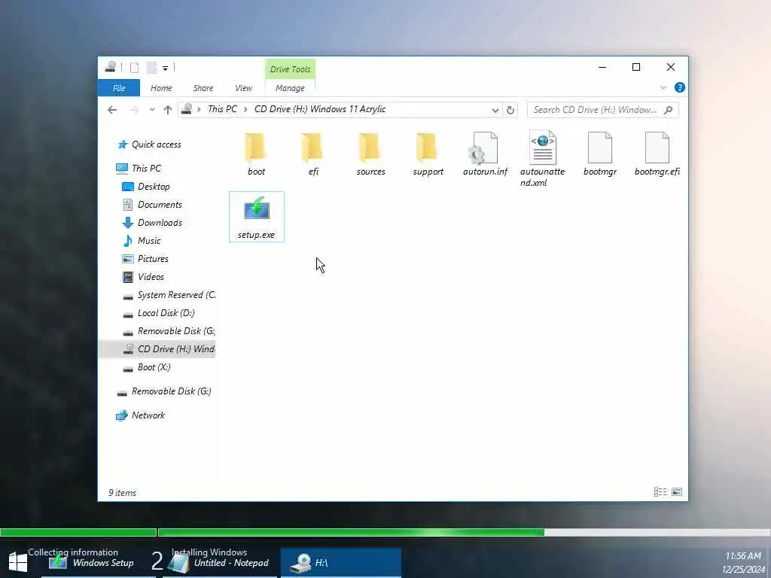This screenshot has width=771, height=578.
Task: Customize Quick Access Toolbar dropdown
Action: pos(165,68)
